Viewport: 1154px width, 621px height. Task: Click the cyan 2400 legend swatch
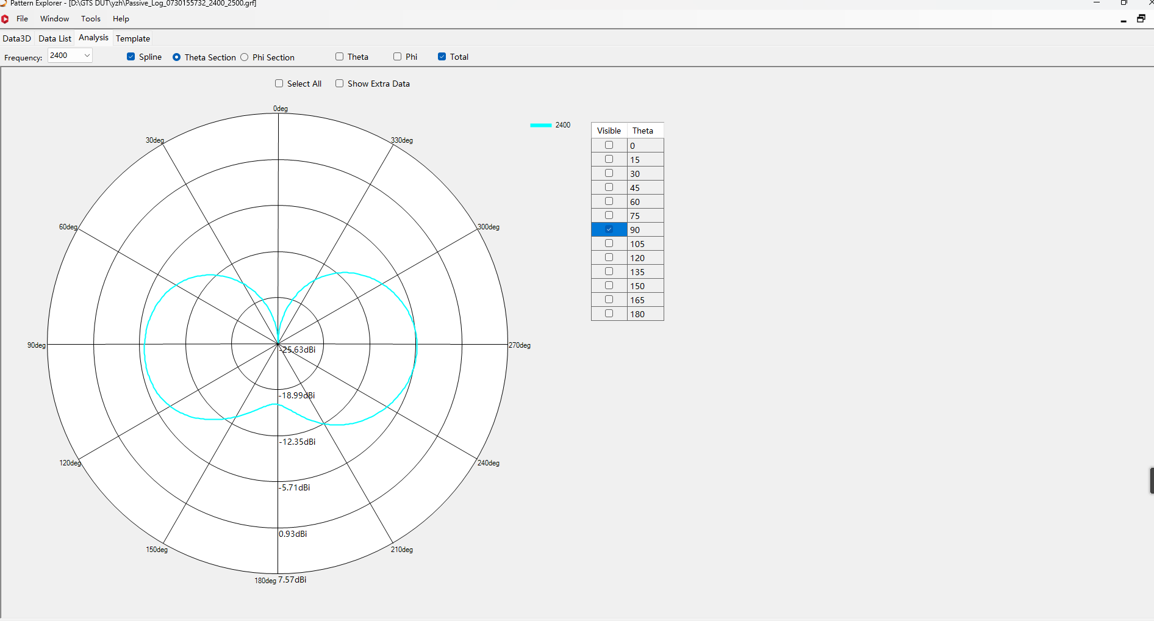click(x=541, y=125)
